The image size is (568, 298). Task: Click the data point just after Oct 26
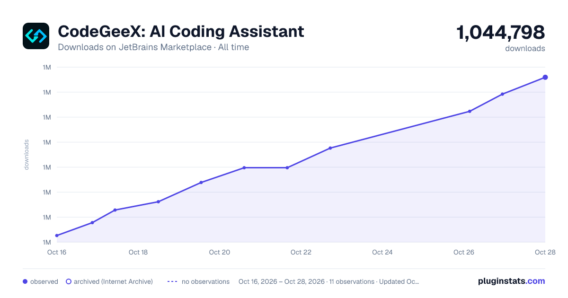[470, 111]
